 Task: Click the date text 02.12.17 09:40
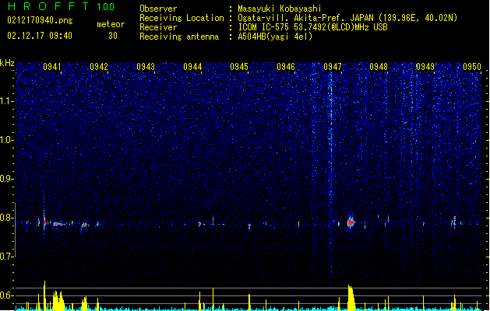[x=40, y=36]
